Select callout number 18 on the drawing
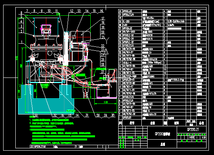 103,22
